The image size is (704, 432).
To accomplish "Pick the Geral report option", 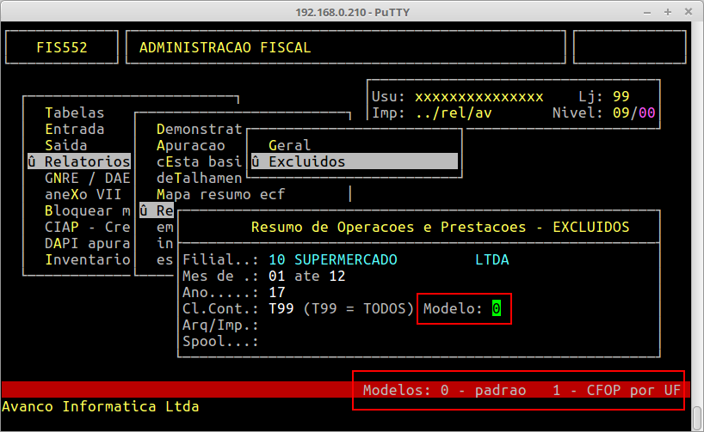I will tap(289, 145).
